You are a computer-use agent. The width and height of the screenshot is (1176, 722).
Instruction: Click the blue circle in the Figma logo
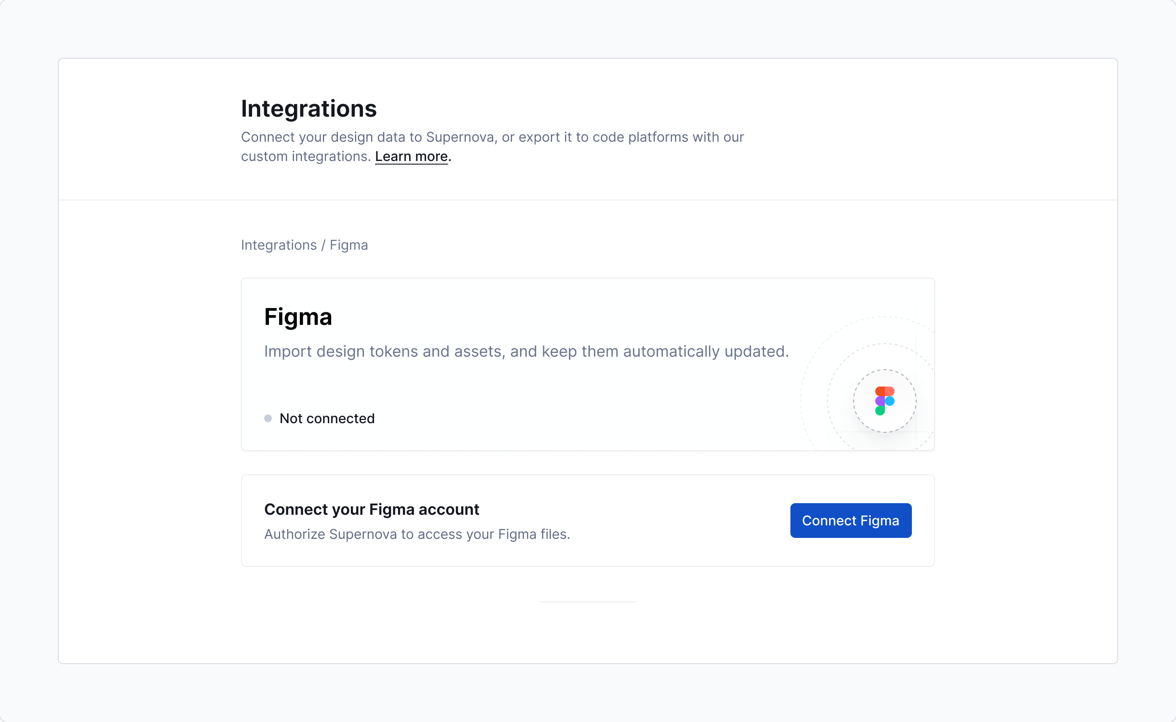pyautogui.click(x=890, y=401)
